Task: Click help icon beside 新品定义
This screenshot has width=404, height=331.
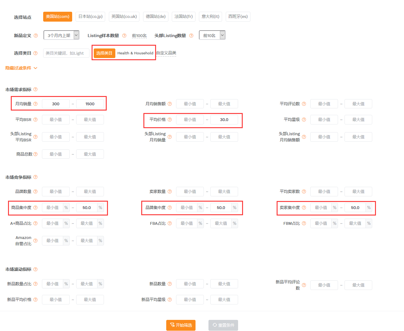Action: click(x=36, y=36)
